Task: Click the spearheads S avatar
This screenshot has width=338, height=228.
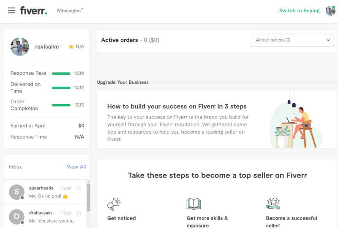Action: 16,192
